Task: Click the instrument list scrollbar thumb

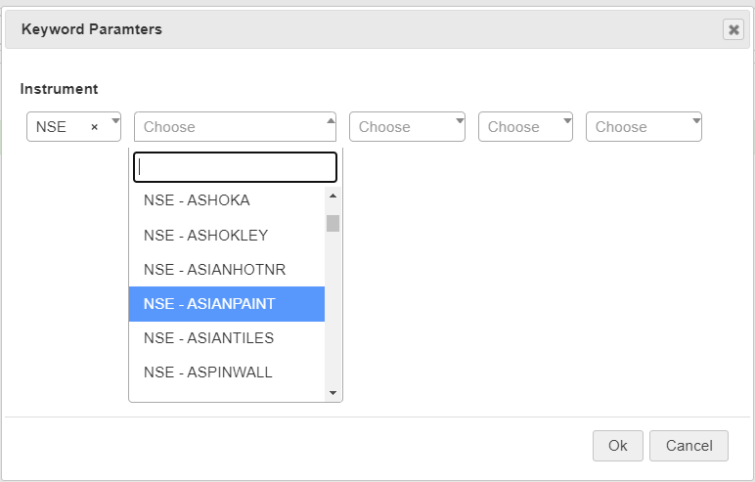Action: (333, 224)
